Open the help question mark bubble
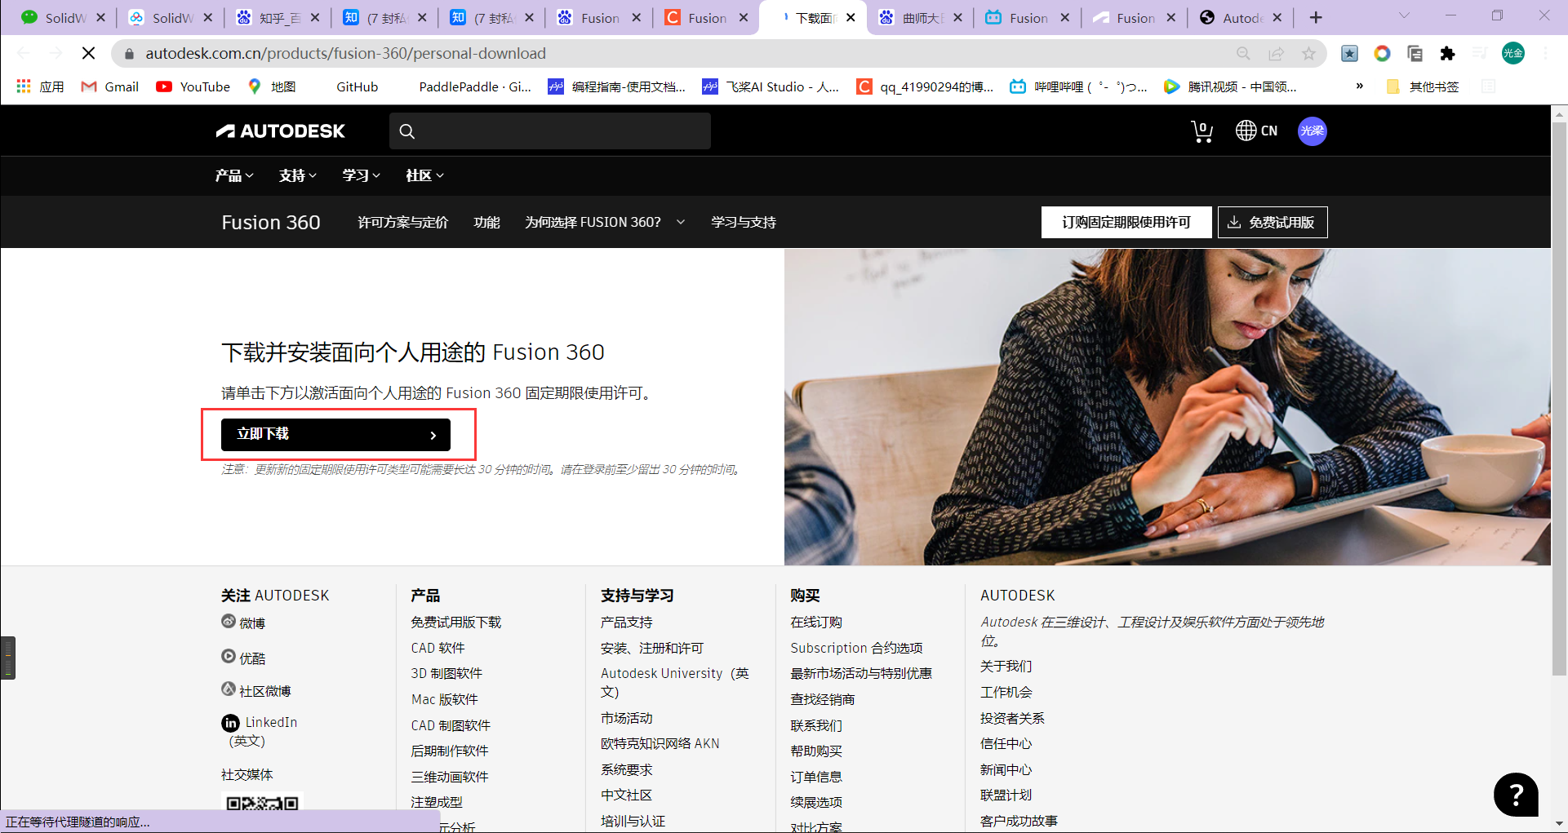 coord(1516,794)
